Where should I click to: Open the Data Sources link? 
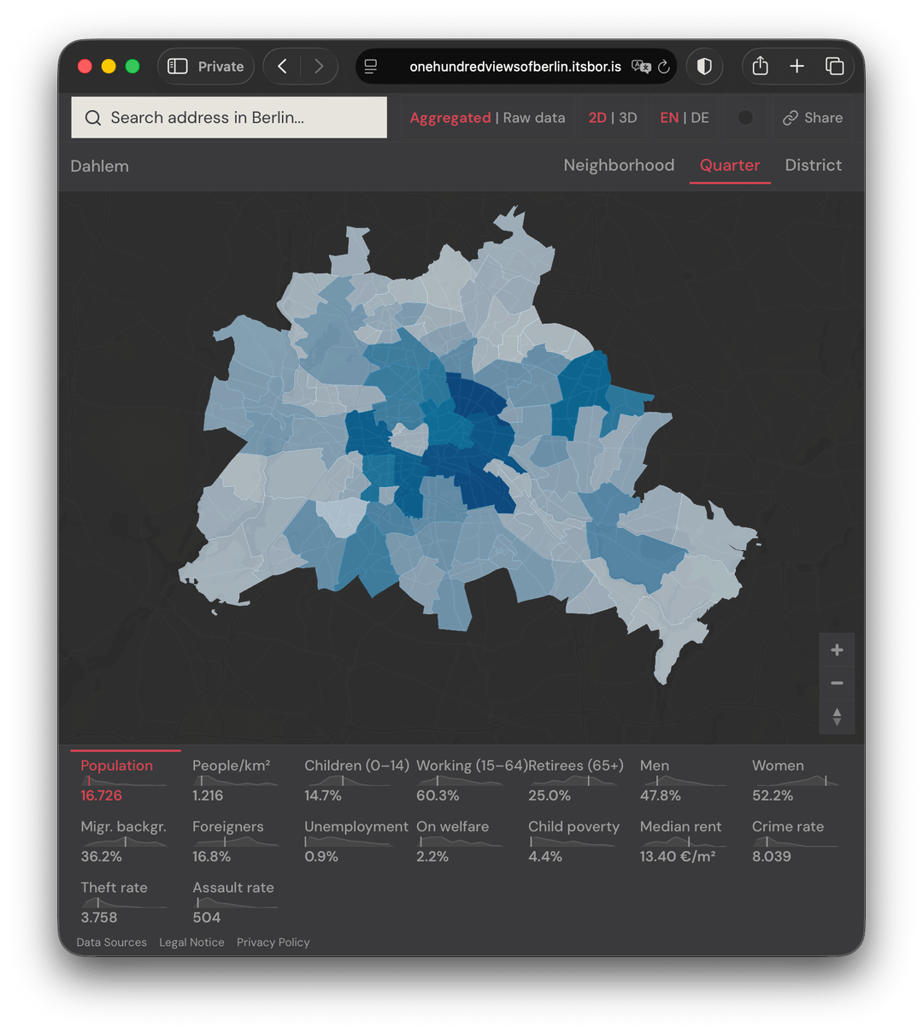(x=111, y=942)
